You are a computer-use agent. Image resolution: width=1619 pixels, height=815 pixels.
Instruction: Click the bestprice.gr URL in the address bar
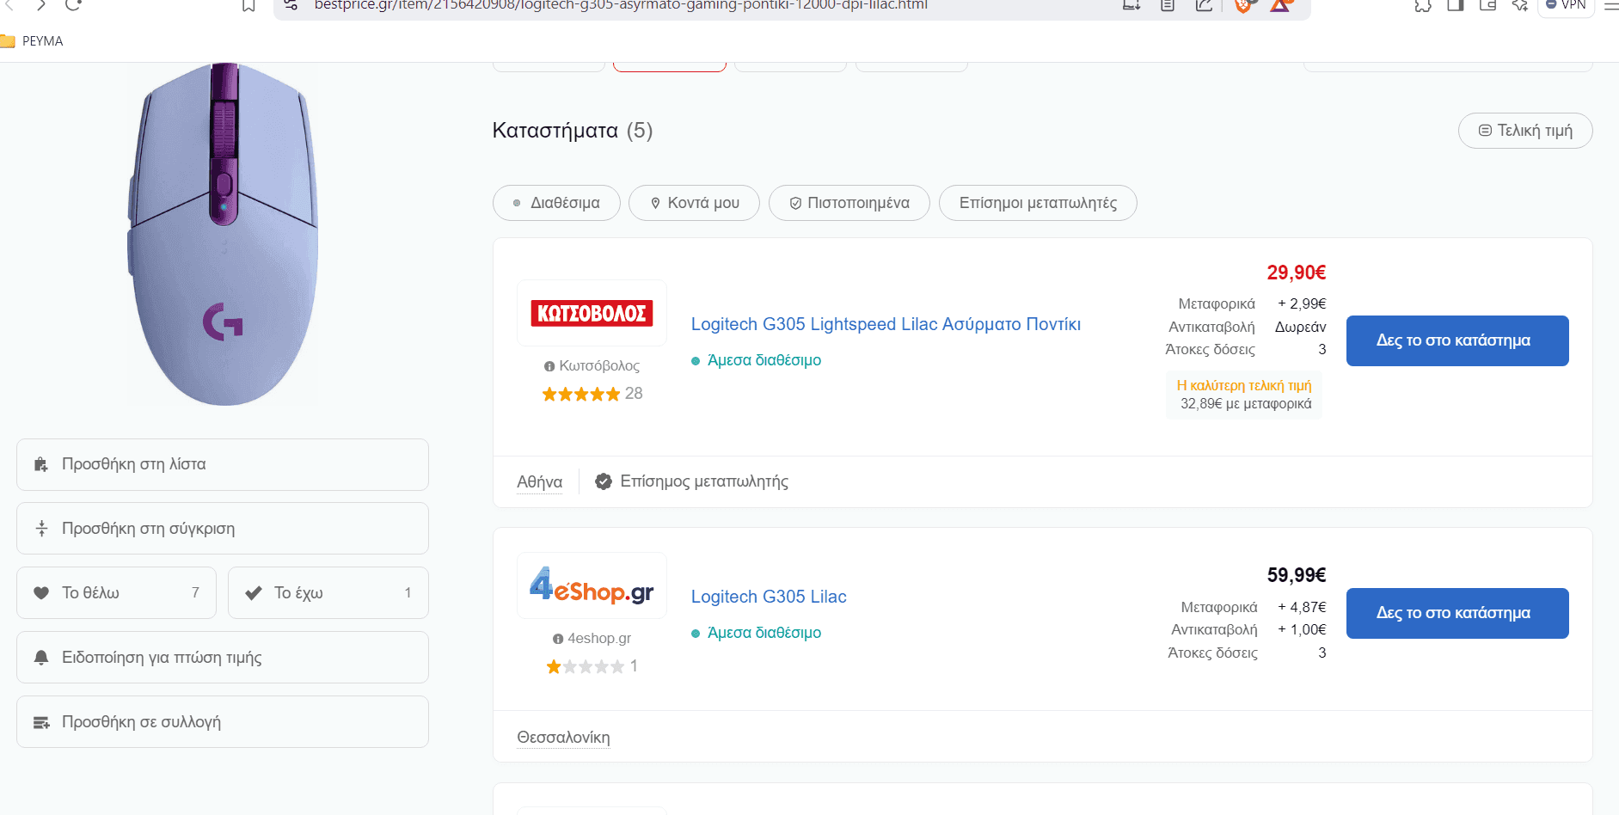[x=621, y=5]
